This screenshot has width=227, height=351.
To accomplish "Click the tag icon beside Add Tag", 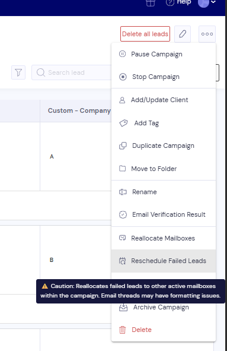I will pyautogui.click(x=123, y=123).
